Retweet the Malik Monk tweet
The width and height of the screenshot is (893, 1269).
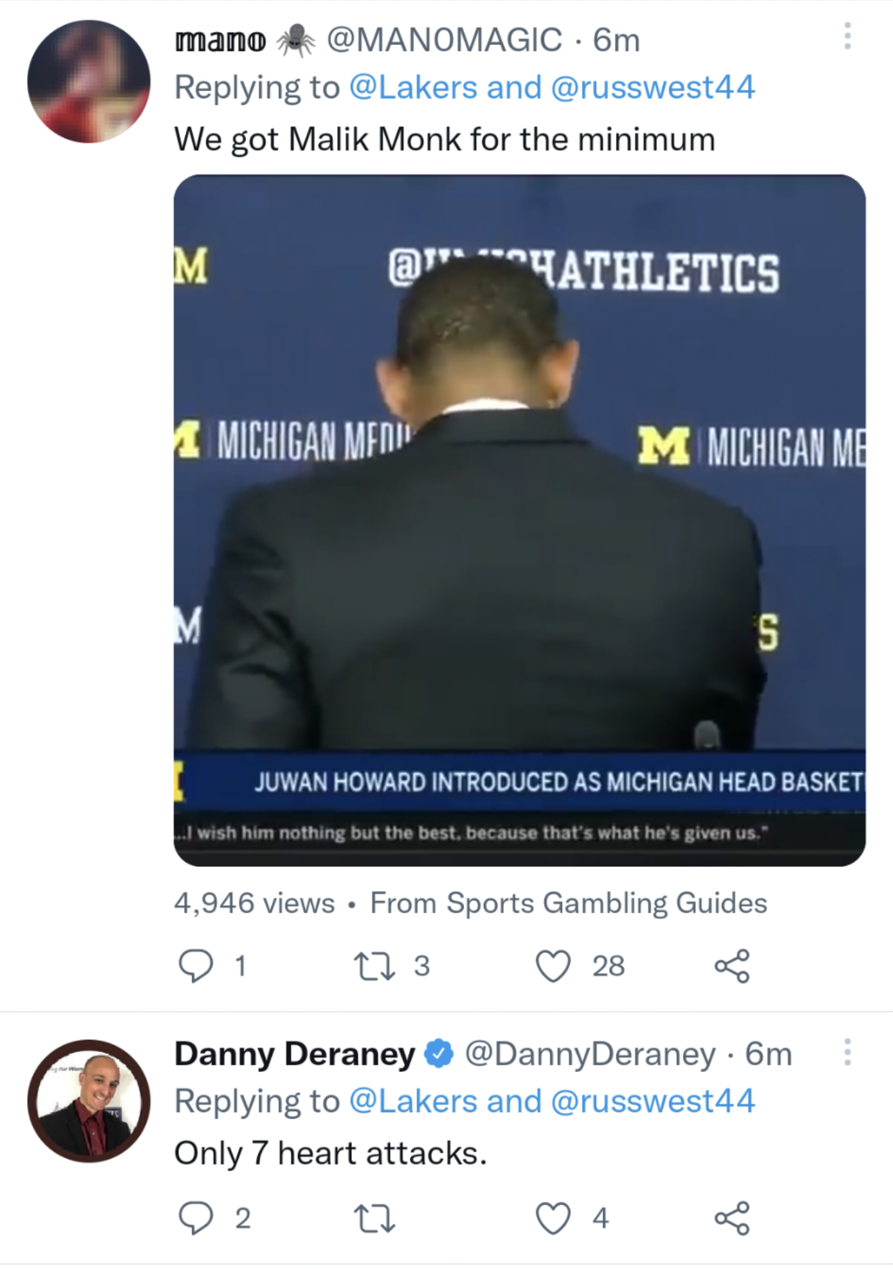pyautogui.click(x=374, y=966)
